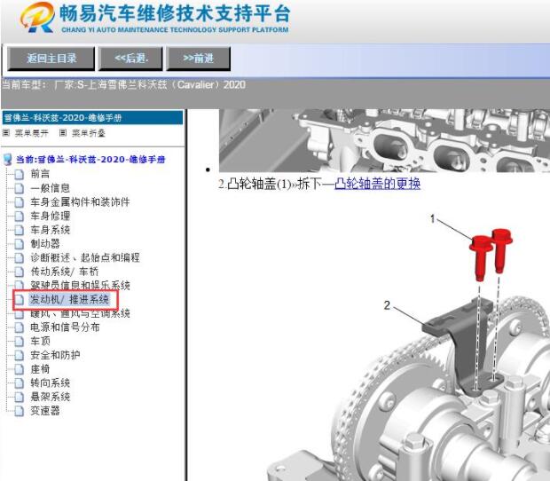Click the page icon next to 变速器

point(19,411)
